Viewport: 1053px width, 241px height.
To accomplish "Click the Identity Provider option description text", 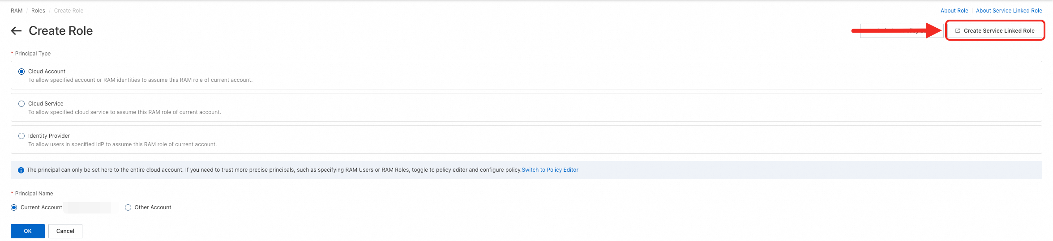I will (x=122, y=144).
